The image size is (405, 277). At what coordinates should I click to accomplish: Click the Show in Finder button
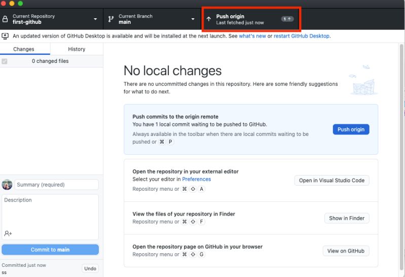[347, 218]
